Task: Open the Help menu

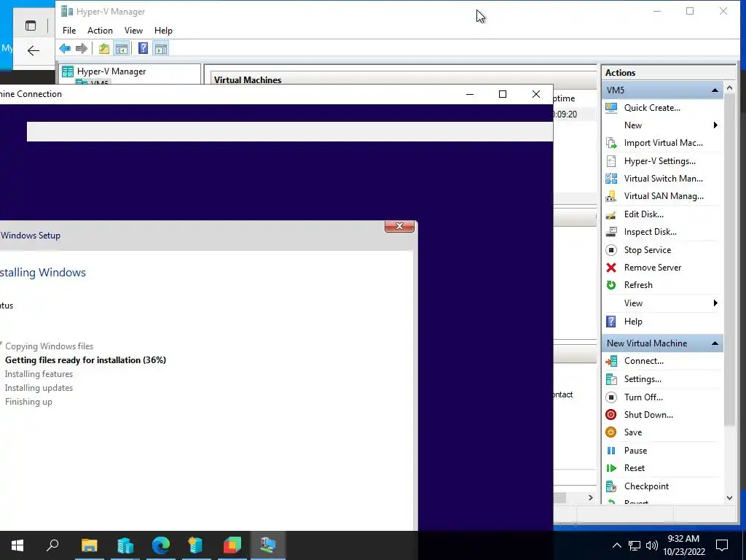Action: [x=163, y=31]
